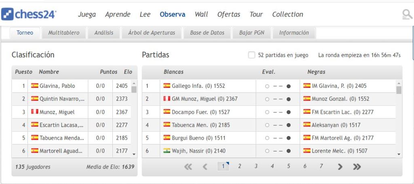This screenshot has width=414, height=184.
Task: Go to the first page of games
Action: [188, 167]
